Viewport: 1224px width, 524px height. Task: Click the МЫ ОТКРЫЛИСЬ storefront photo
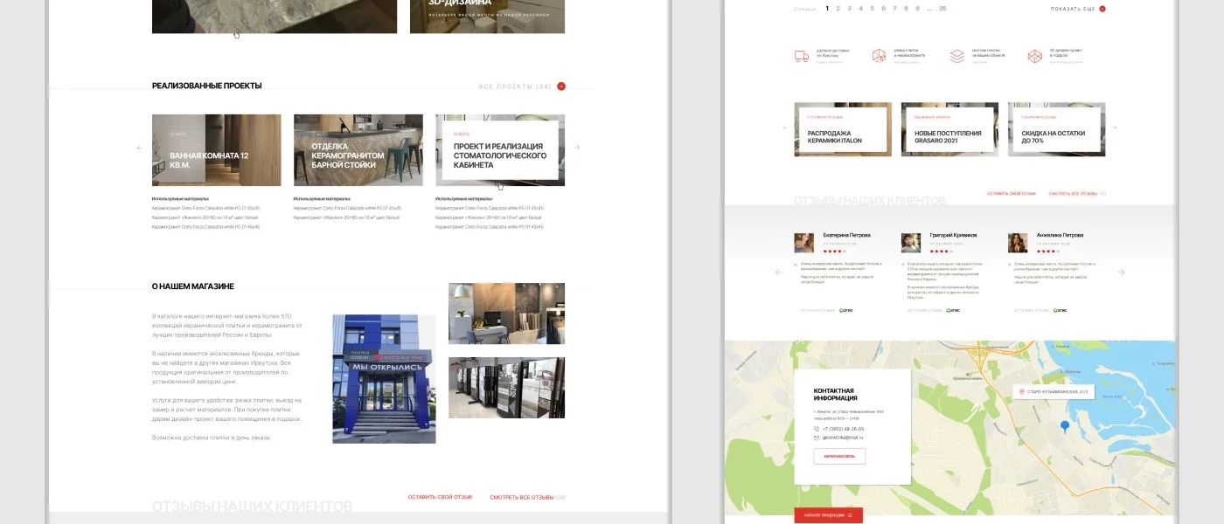tap(384, 378)
